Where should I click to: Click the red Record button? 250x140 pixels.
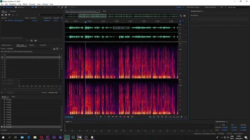[x=124, y=117]
